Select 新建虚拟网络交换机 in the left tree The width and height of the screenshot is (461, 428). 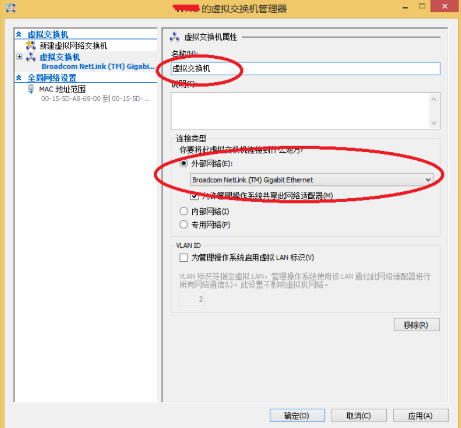pyautogui.click(x=74, y=45)
